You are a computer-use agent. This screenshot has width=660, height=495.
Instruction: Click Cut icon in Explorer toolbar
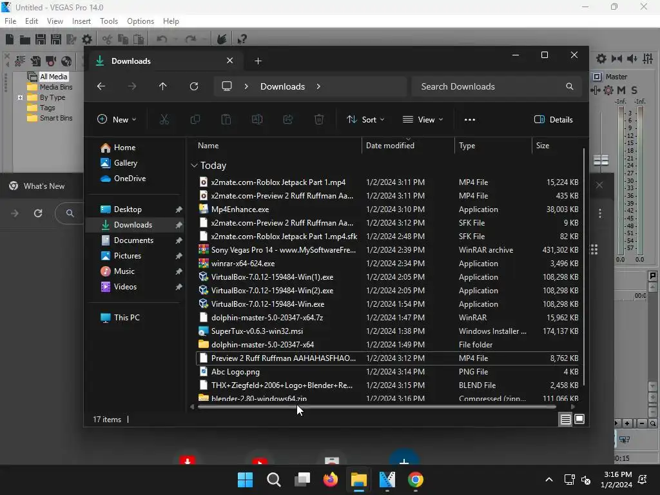coord(164,119)
